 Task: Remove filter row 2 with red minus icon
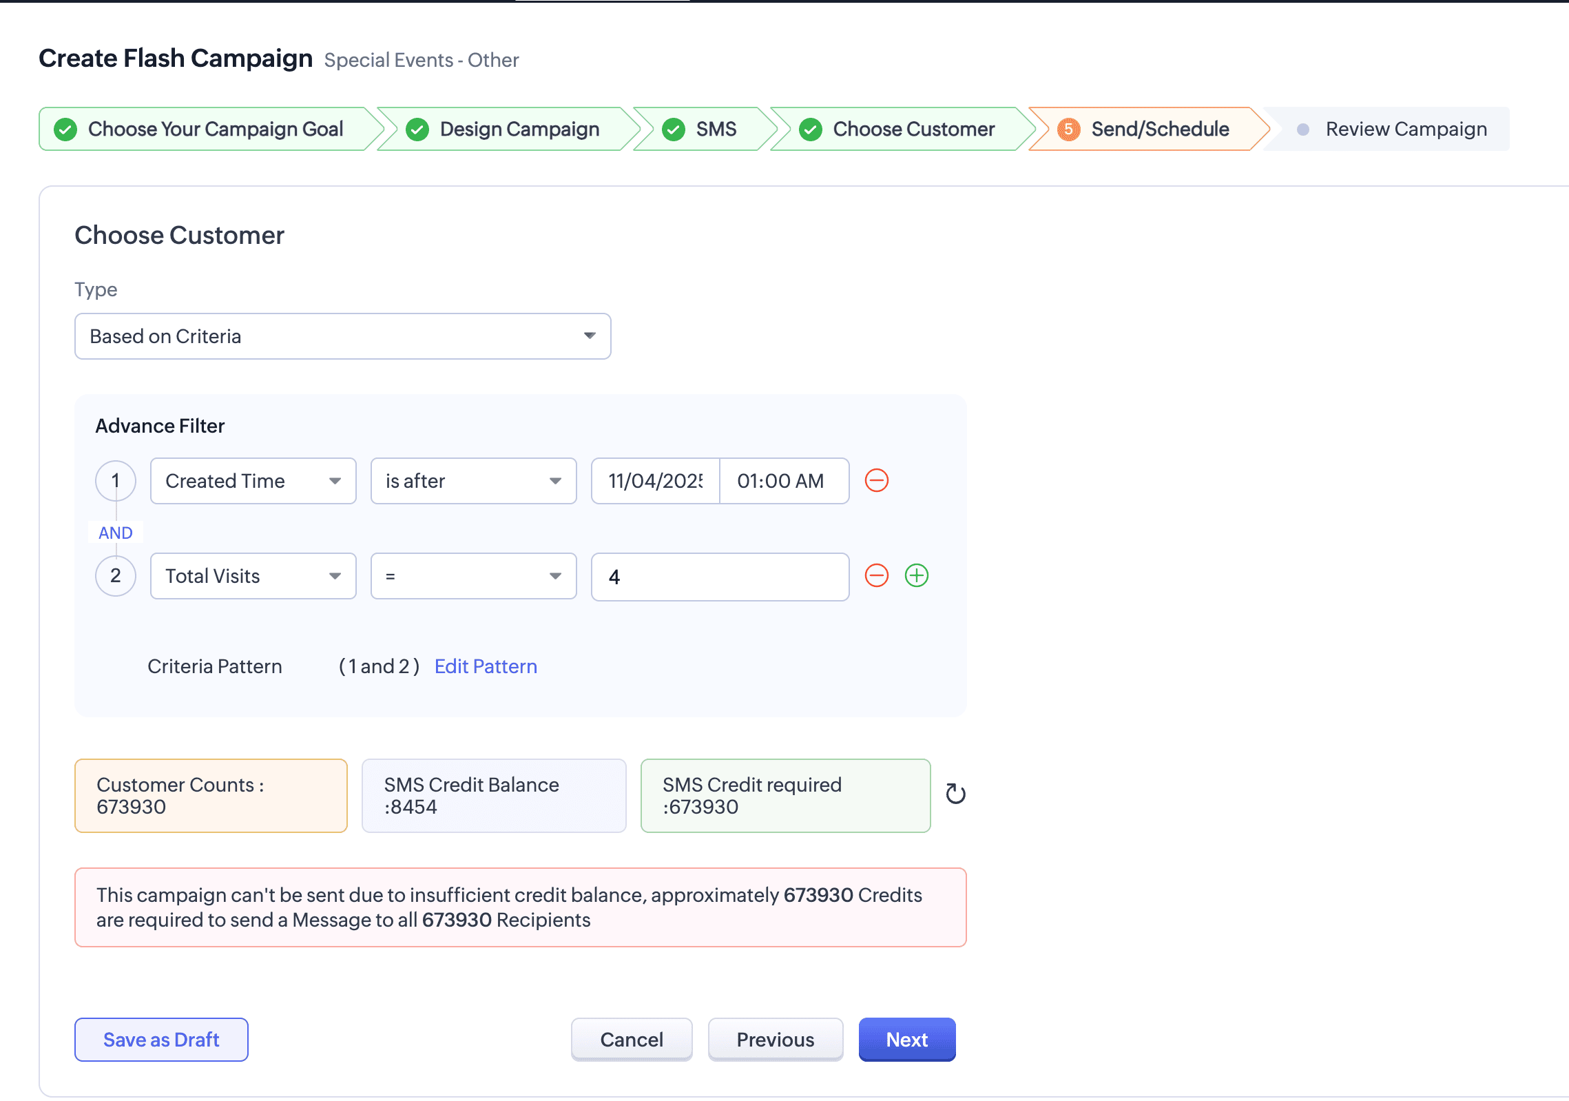coord(876,575)
